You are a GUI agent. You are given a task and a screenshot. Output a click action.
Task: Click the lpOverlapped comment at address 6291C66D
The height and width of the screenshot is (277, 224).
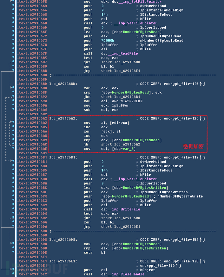point(153,28)
